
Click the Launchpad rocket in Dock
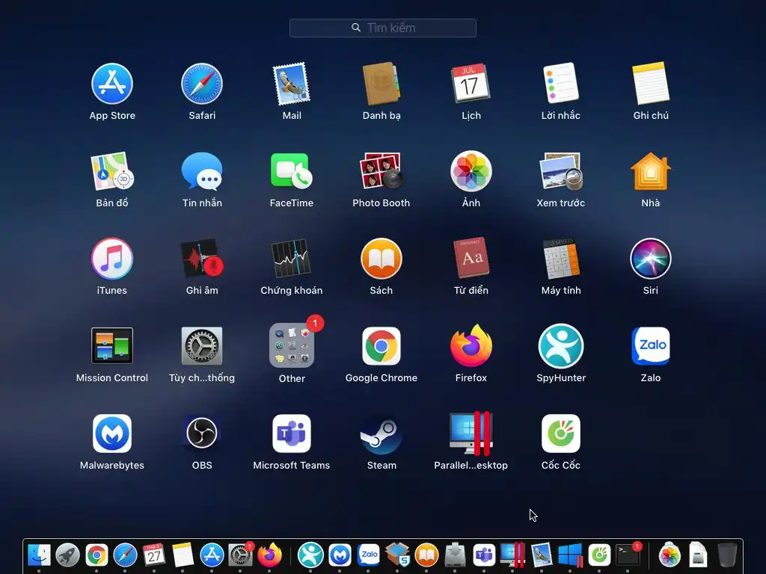click(x=68, y=555)
